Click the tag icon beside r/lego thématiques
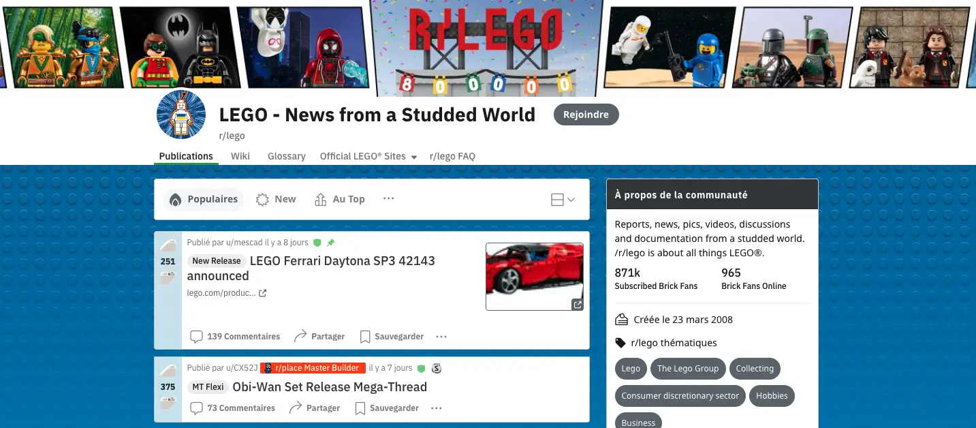 pos(620,343)
